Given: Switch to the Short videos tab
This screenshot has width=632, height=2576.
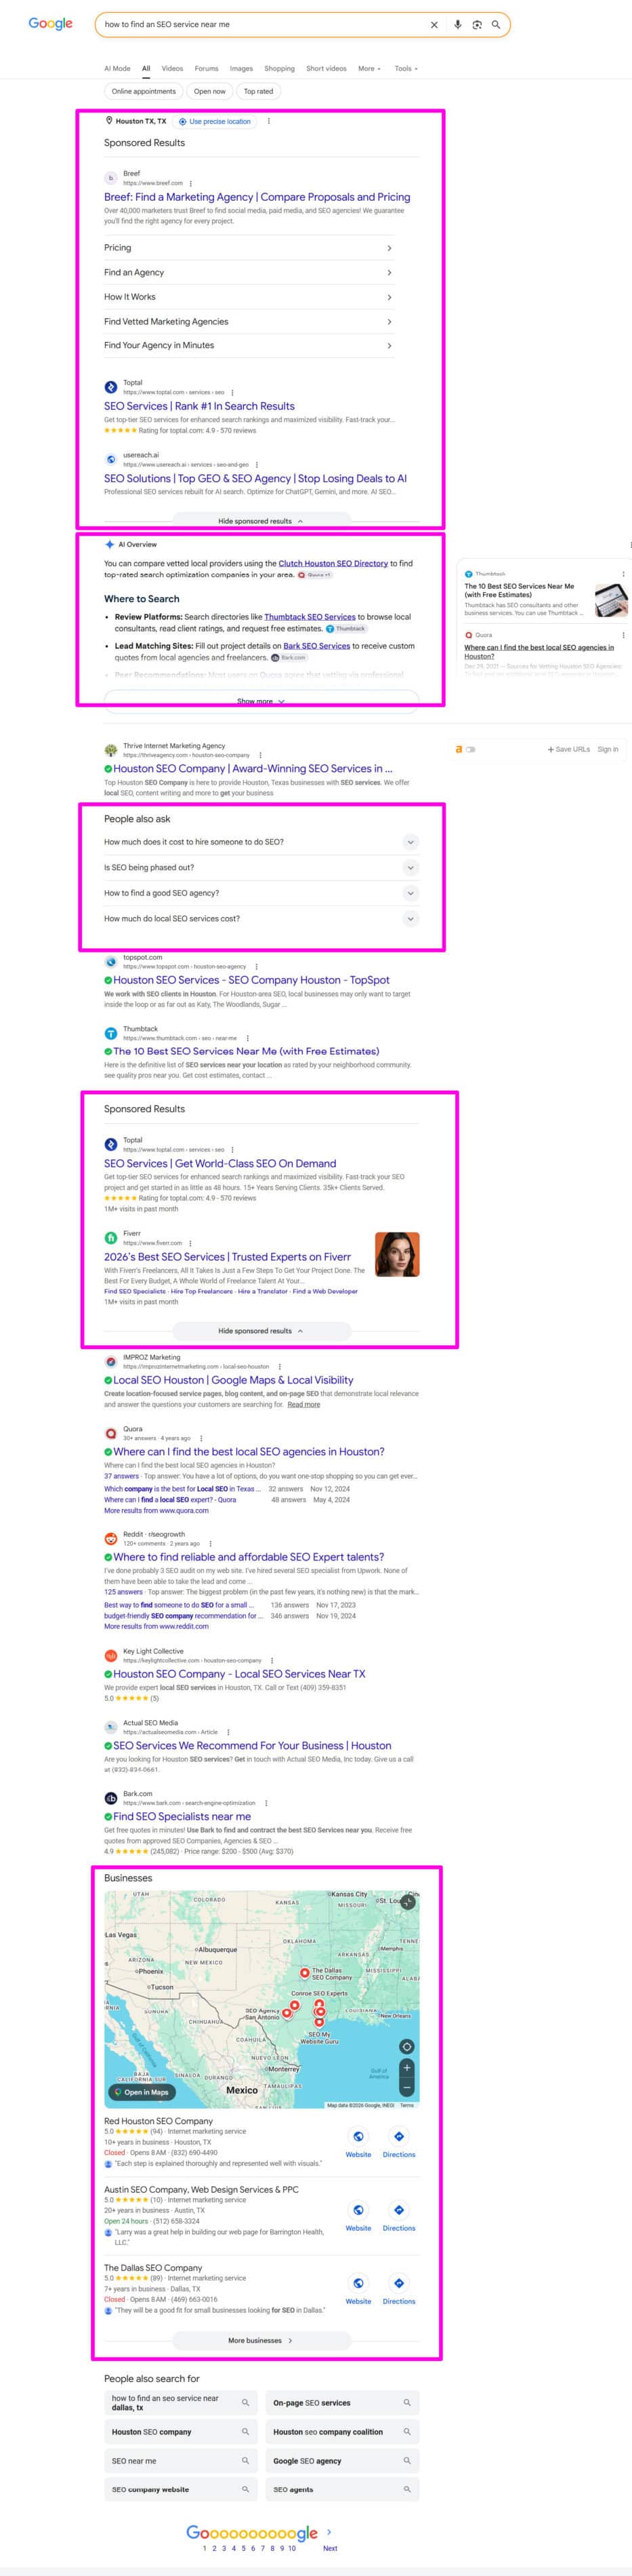Looking at the screenshot, I should [x=326, y=69].
